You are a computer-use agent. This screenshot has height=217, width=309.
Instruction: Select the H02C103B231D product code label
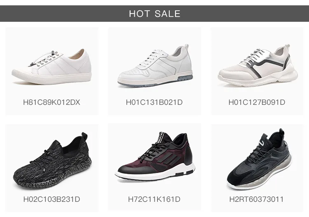(x=51, y=199)
